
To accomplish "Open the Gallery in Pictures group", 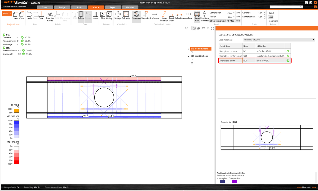I will coord(109,15).
